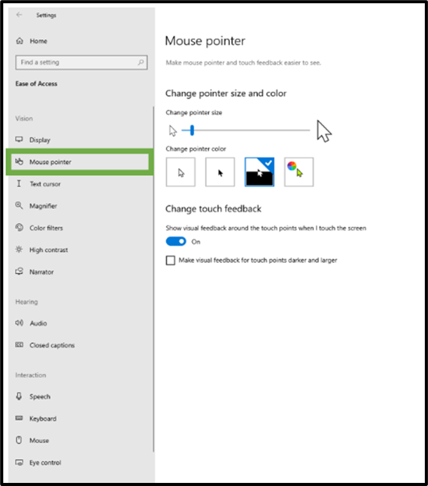Image resolution: width=428 pixels, height=486 pixels.
Task: Select the inverted pointer color option
Action: click(x=260, y=172)
